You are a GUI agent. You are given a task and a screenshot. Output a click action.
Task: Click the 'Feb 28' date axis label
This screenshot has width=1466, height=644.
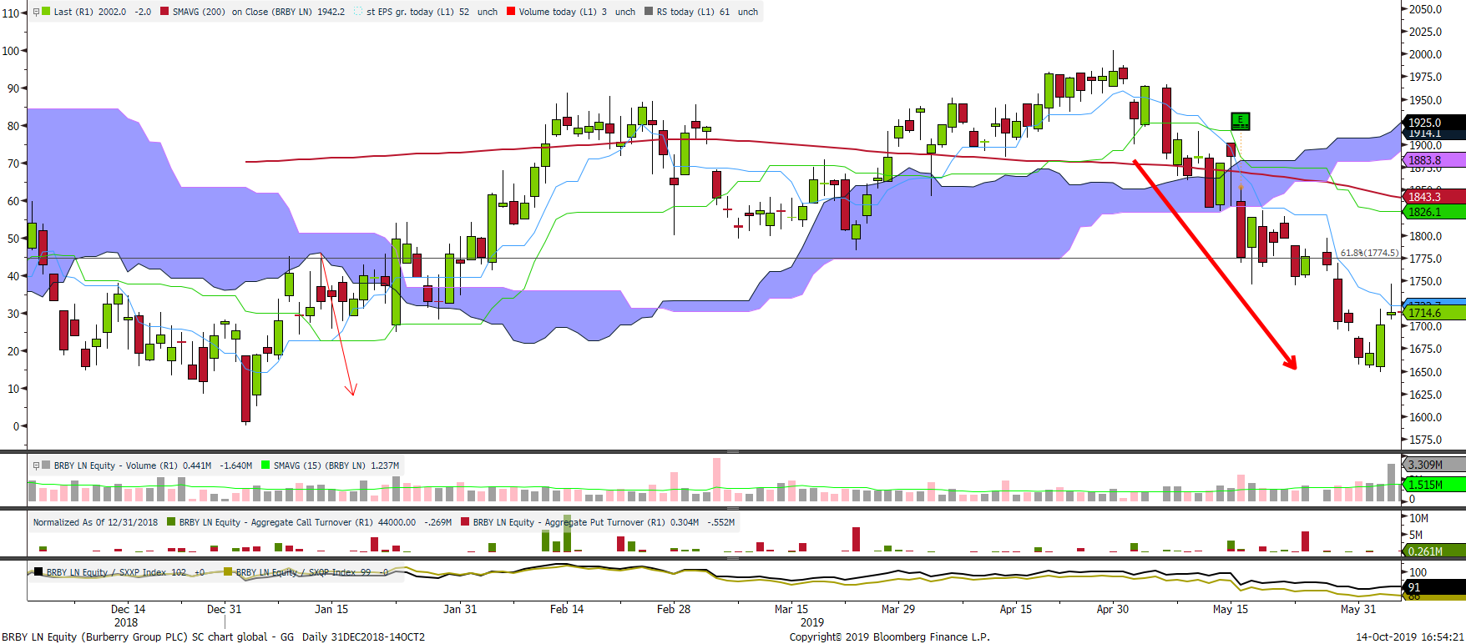[x=674, y=609]
